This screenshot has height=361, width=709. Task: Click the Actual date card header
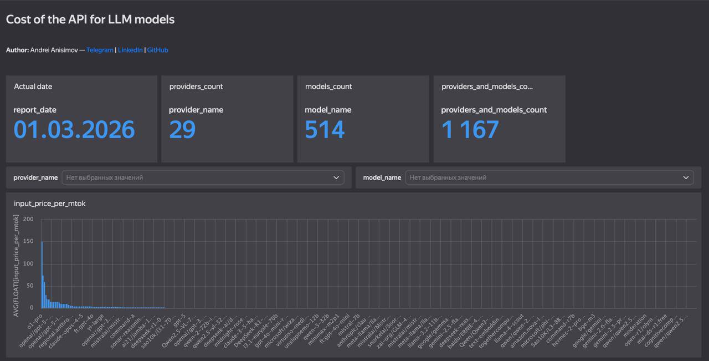click(x=33, y=87)
